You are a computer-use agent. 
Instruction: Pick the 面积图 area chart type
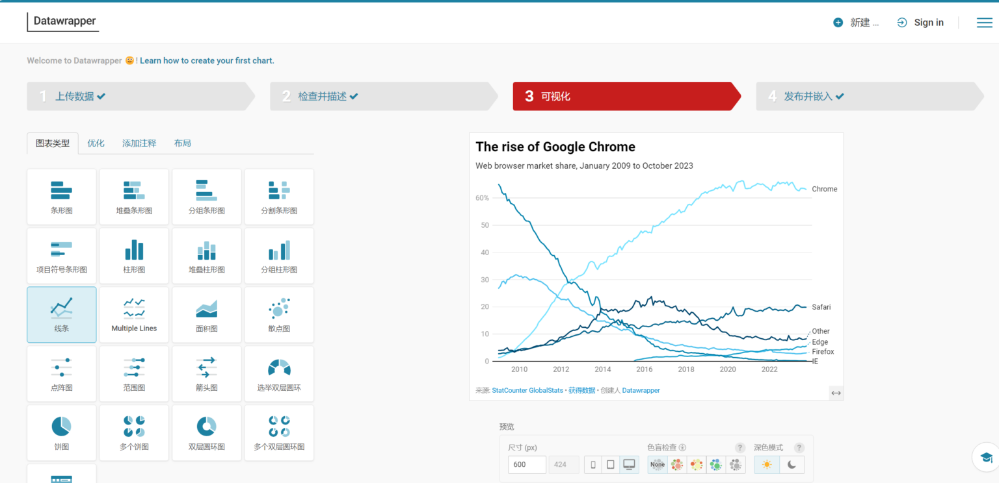(206, 315)
